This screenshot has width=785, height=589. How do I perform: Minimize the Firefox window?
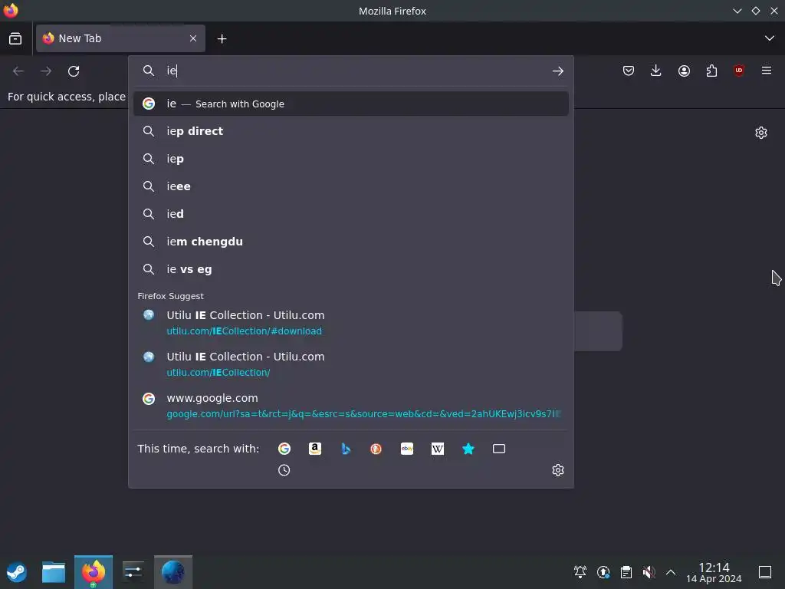(737, 11)
